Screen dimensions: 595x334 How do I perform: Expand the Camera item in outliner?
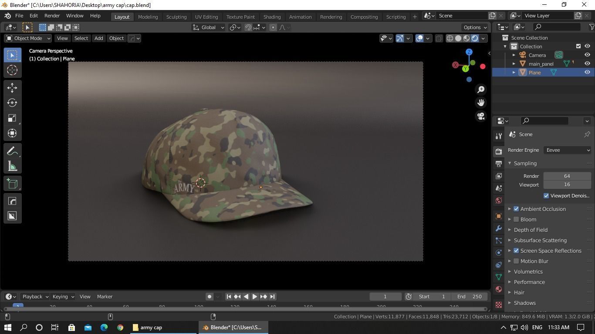pos(514,55)
